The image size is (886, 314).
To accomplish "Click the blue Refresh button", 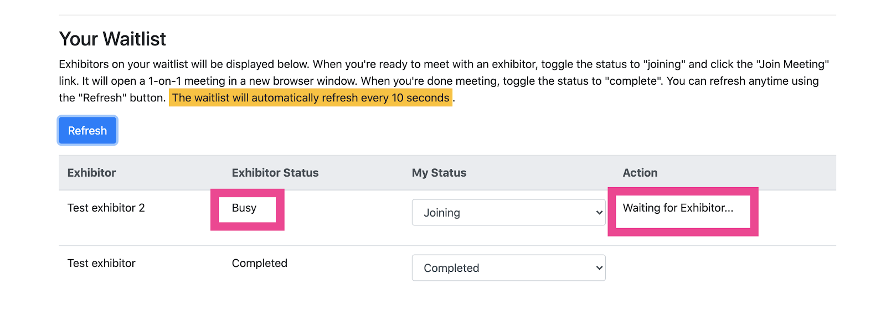I will coord(87,131).
